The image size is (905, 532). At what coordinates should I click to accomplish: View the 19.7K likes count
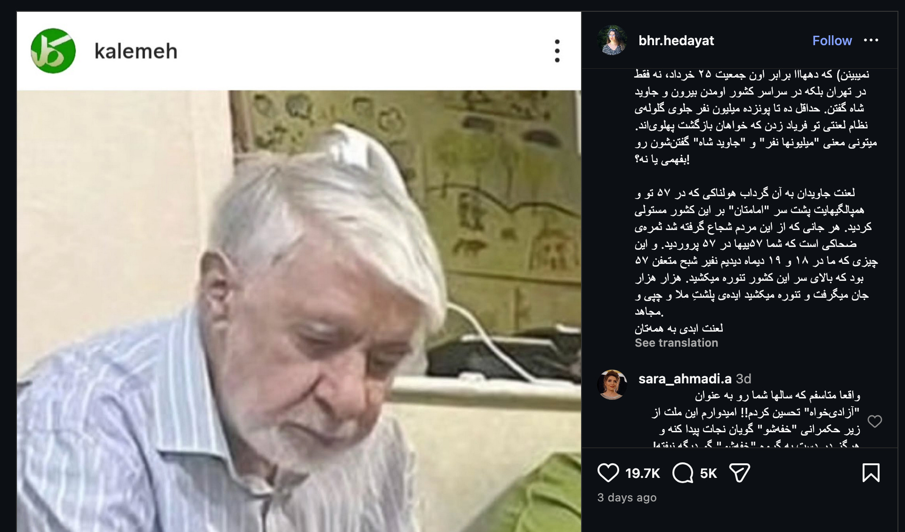pos(643,473)
